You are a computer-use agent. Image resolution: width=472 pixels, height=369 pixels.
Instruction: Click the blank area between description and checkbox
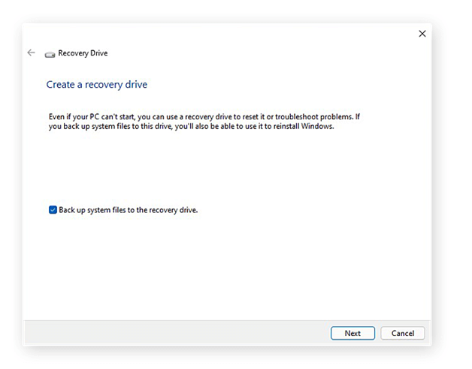[225, 169]
